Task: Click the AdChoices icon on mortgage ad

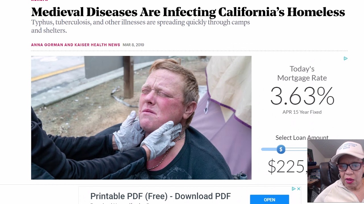Action: tap(346, 58)
